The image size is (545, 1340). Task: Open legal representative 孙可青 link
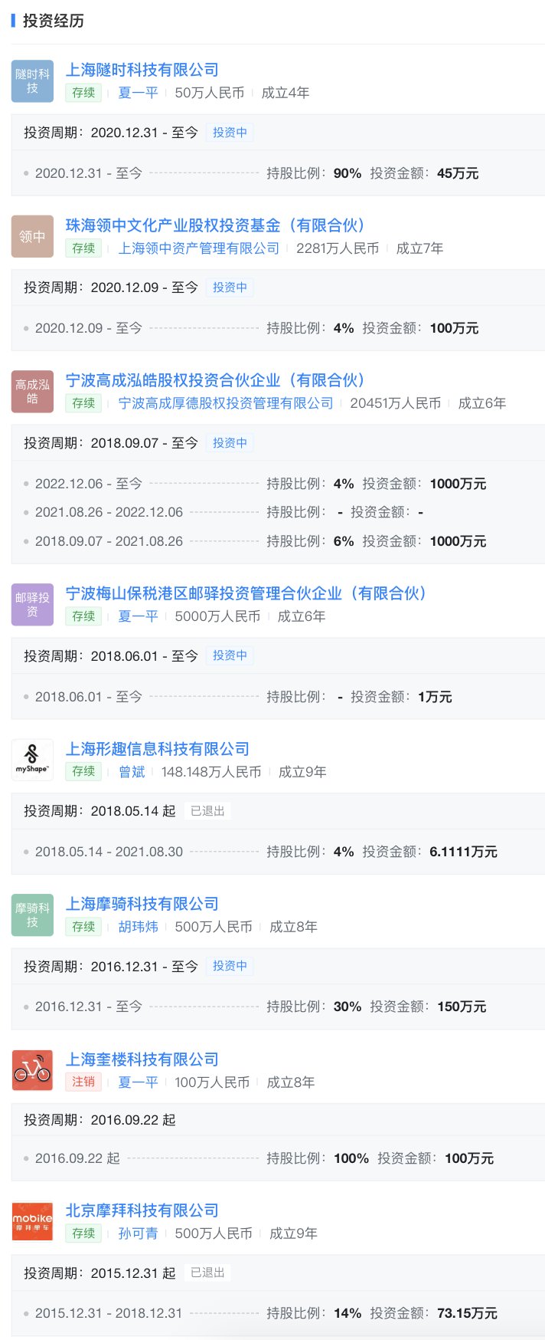pyautogui.click(x=139, y=1233)
